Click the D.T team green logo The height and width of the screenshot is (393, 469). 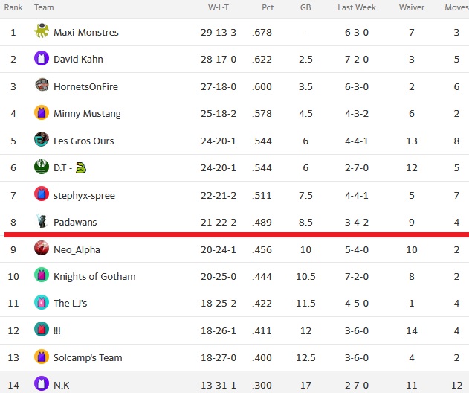tap(42, 167)
